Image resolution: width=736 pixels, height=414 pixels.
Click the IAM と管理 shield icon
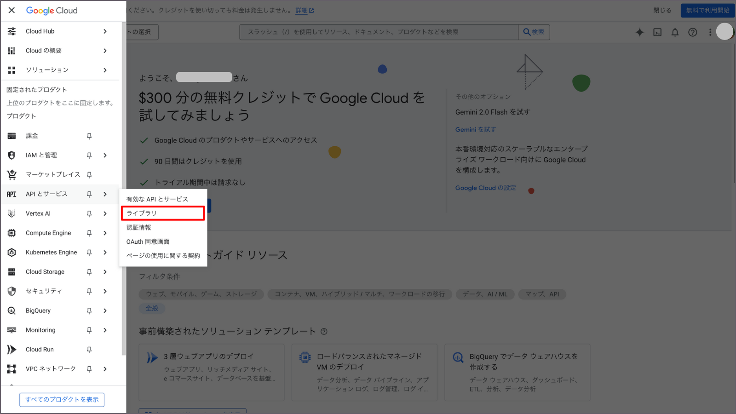click(11, 155)
